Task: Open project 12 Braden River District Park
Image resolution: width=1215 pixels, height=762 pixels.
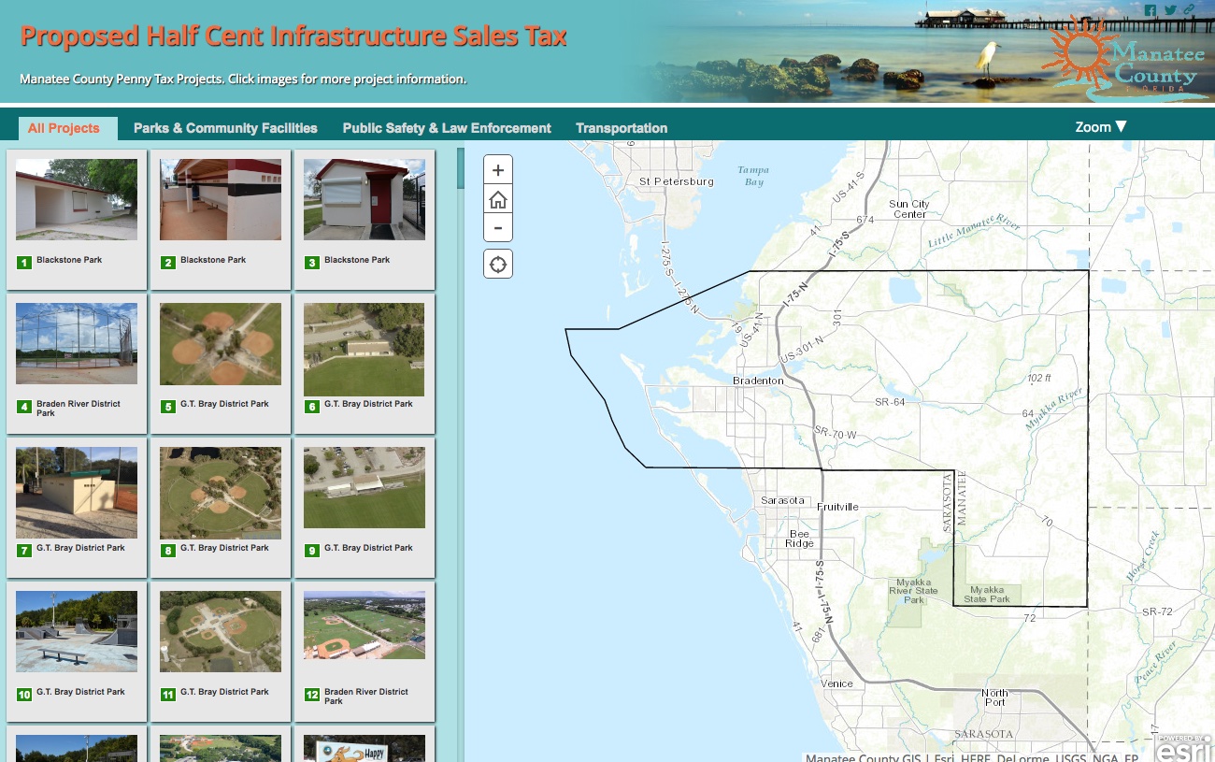Action: pos(364,625)
